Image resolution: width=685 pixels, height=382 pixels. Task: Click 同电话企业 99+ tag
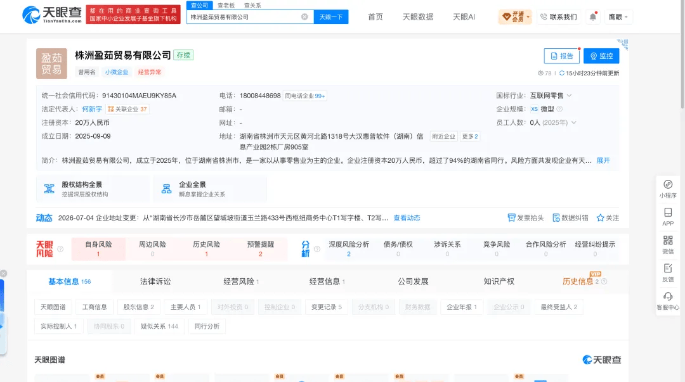point(305,96)
